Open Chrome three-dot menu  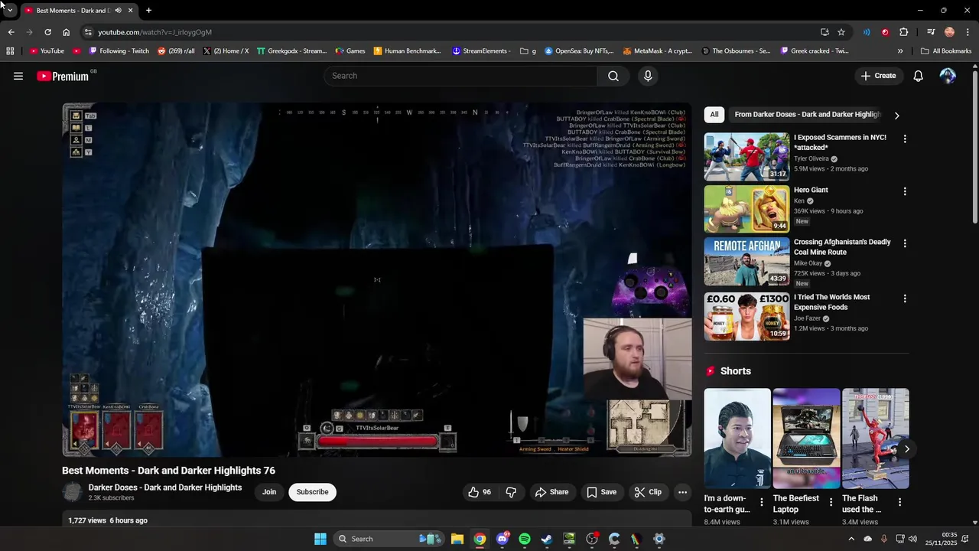(x=968, y=32)
